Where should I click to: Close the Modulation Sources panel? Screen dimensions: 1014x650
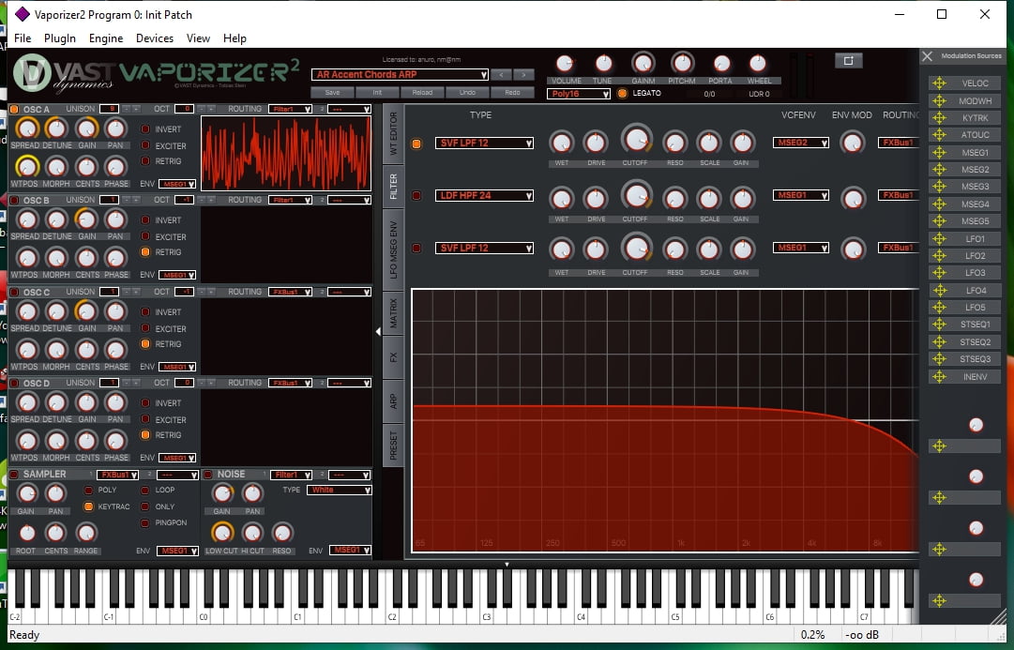tap(928, 56)
